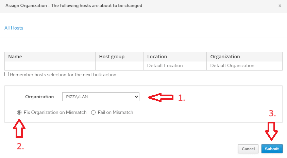Submit the organization assignment

coord(272,149)
